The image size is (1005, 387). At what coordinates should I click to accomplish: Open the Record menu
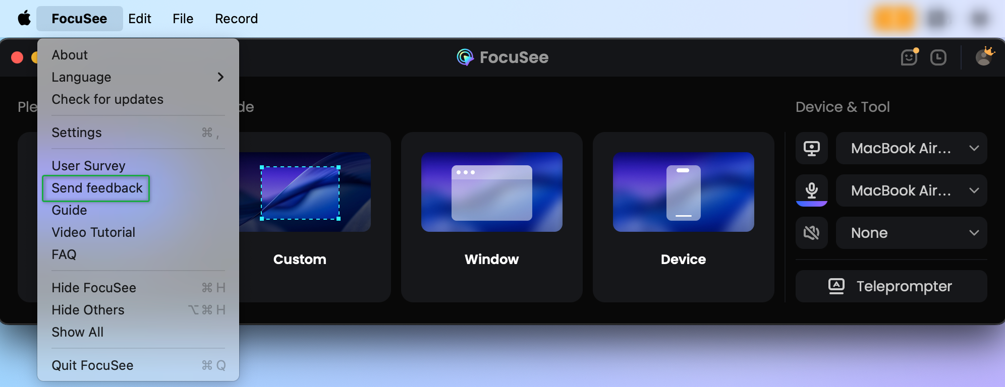coord(236,19)
